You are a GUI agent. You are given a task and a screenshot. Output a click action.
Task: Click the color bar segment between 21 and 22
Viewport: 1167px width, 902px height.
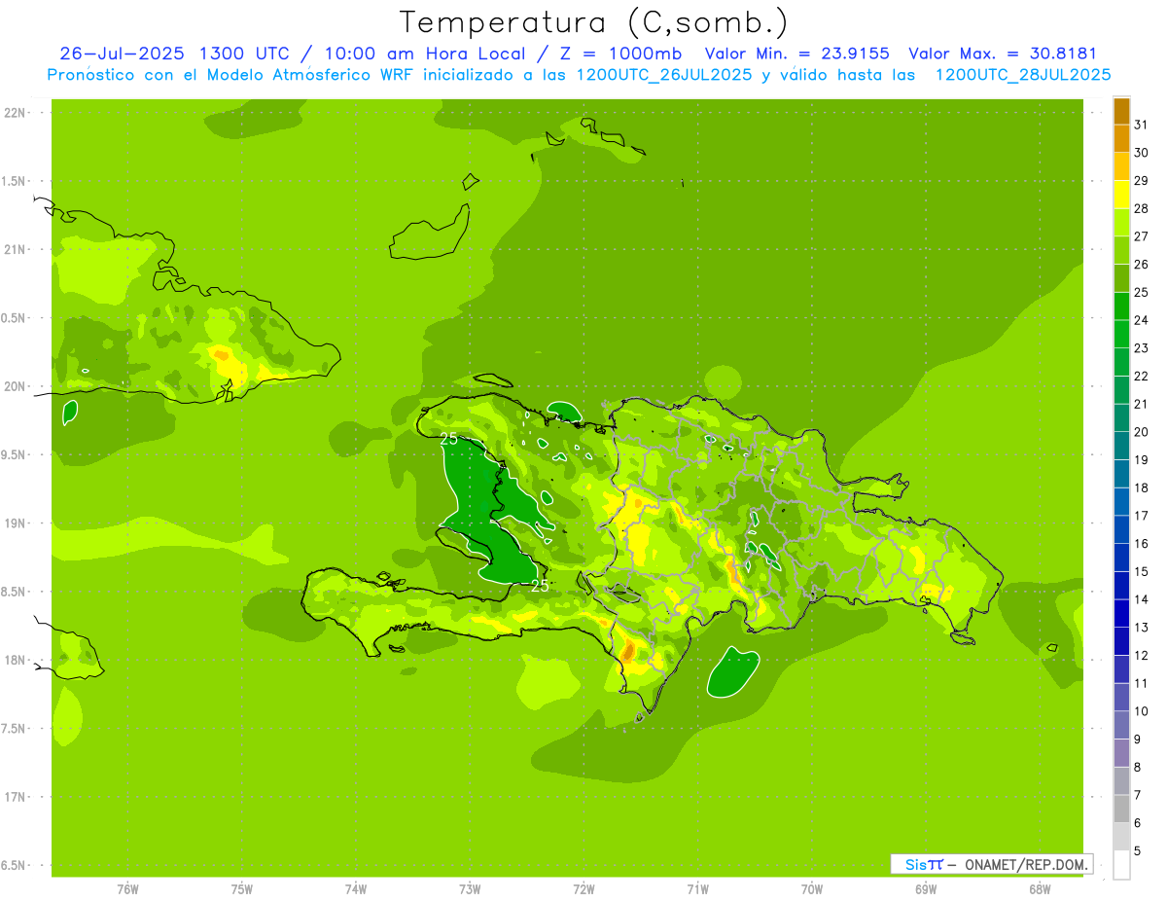point(1121,390)
